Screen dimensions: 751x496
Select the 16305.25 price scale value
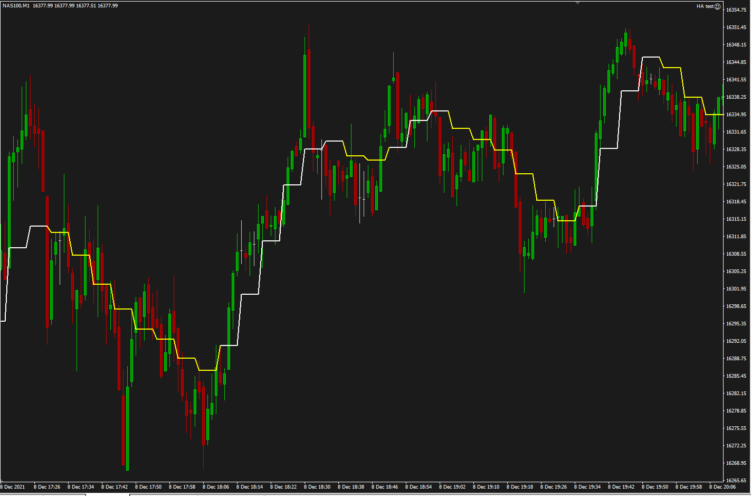(x=736, y=272)
